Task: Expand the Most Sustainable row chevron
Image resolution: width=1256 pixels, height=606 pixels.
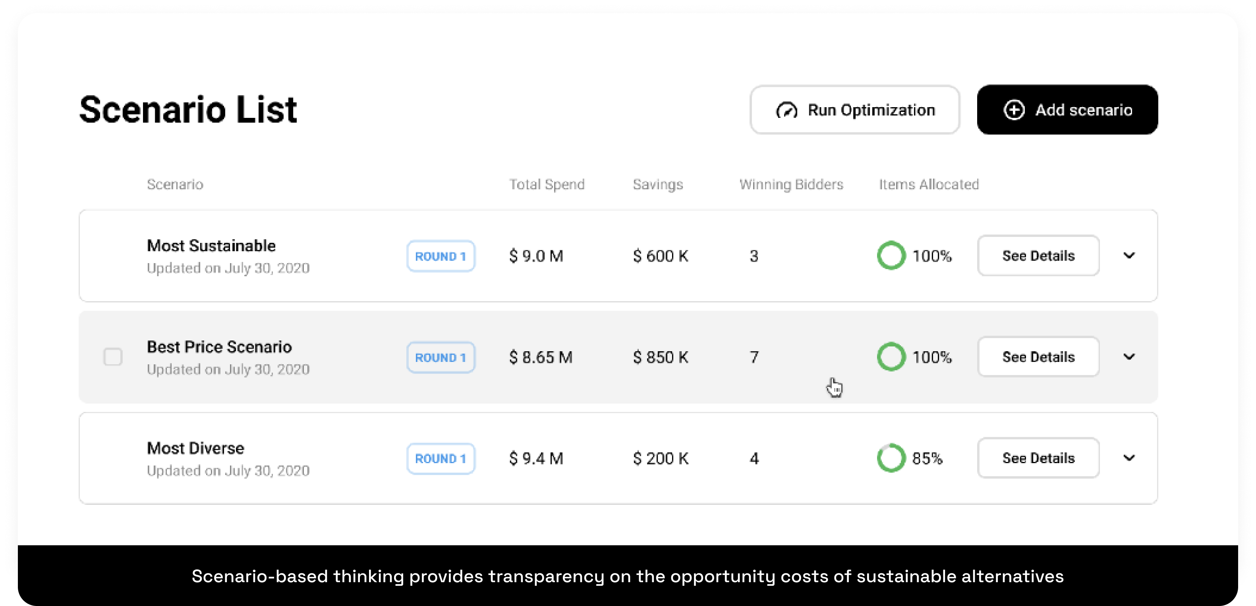Action: point(1129,256)
